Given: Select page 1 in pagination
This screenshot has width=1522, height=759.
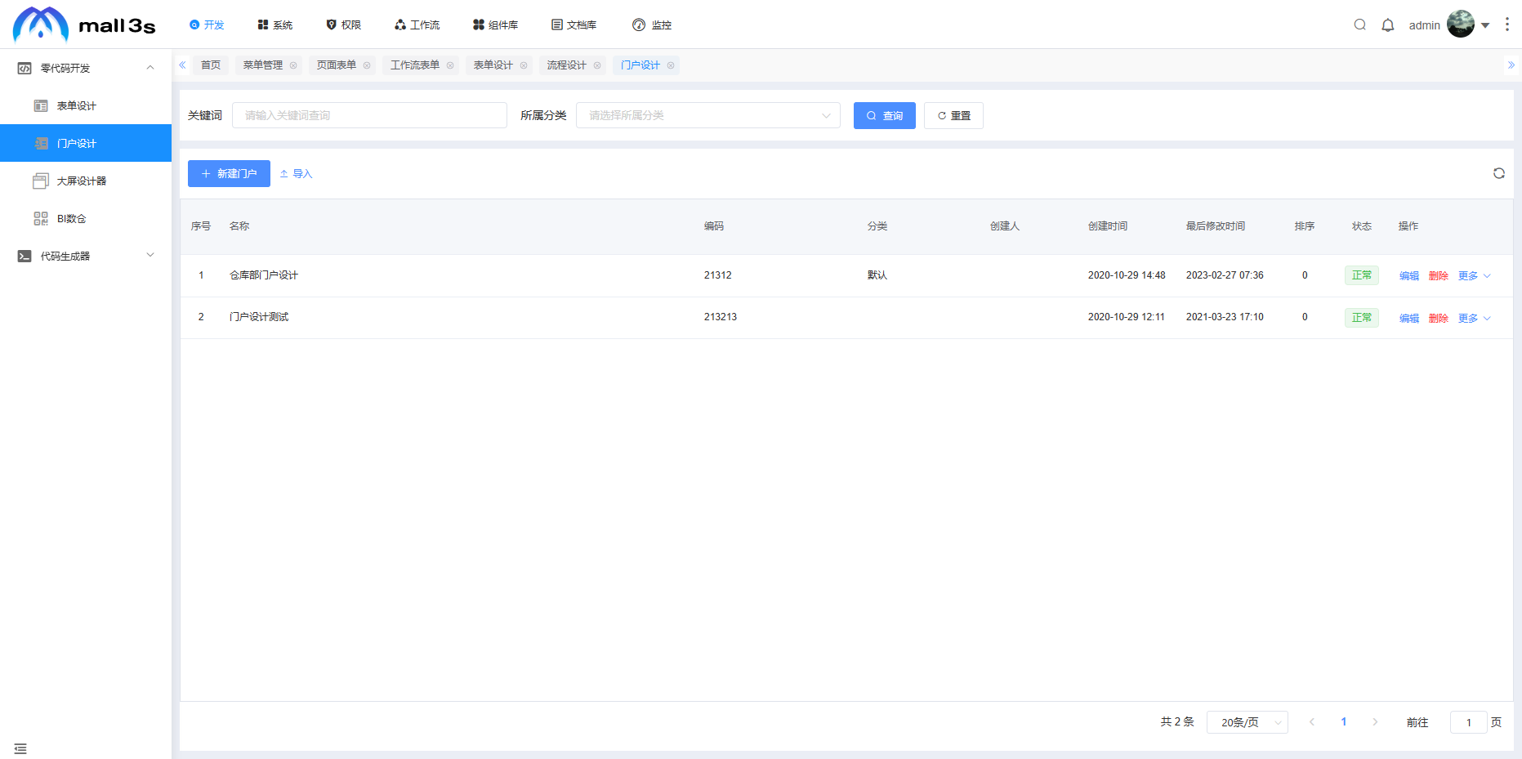Looking at the screenshot, I should (x=1344, y=722).
